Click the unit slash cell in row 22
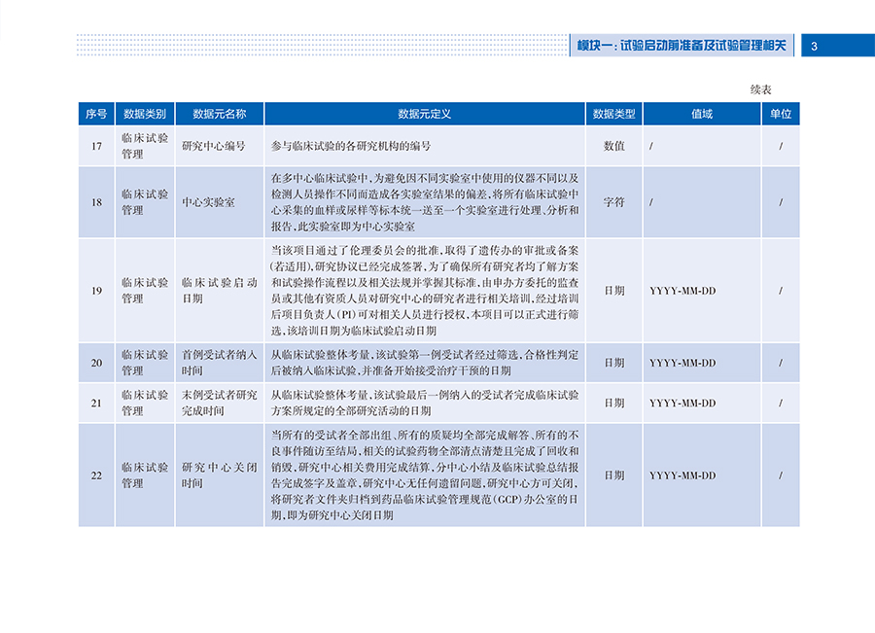875x633 pixels. click(x=781, y=475)
